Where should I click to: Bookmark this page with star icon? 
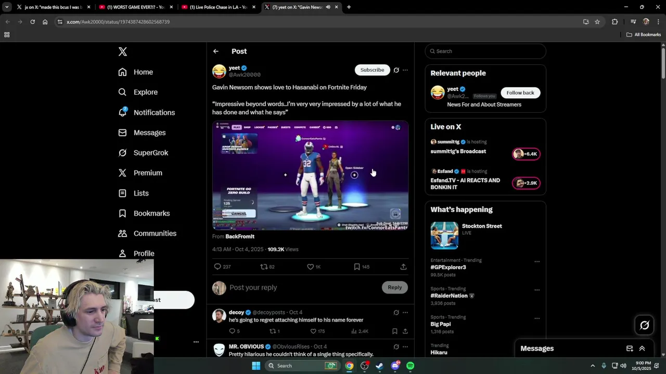(597, 22)
